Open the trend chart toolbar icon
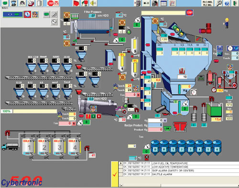 click(x=172, y=3)
